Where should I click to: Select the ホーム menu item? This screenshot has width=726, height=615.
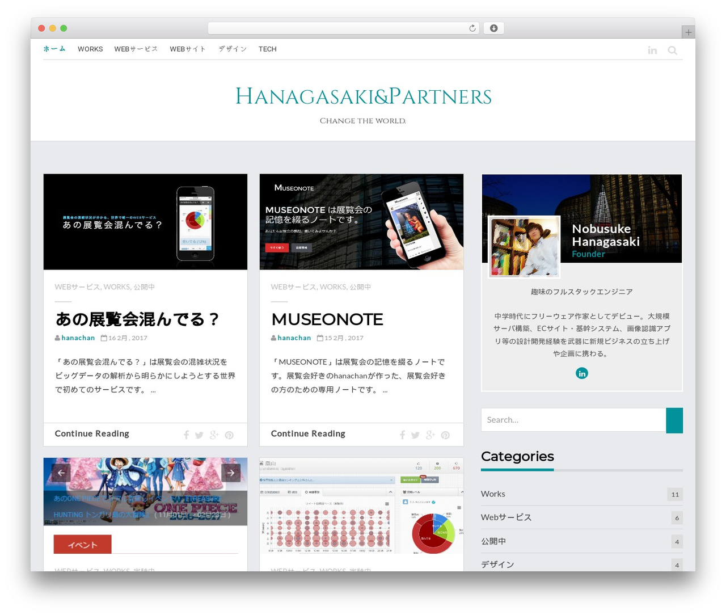[x=54, y=49]
